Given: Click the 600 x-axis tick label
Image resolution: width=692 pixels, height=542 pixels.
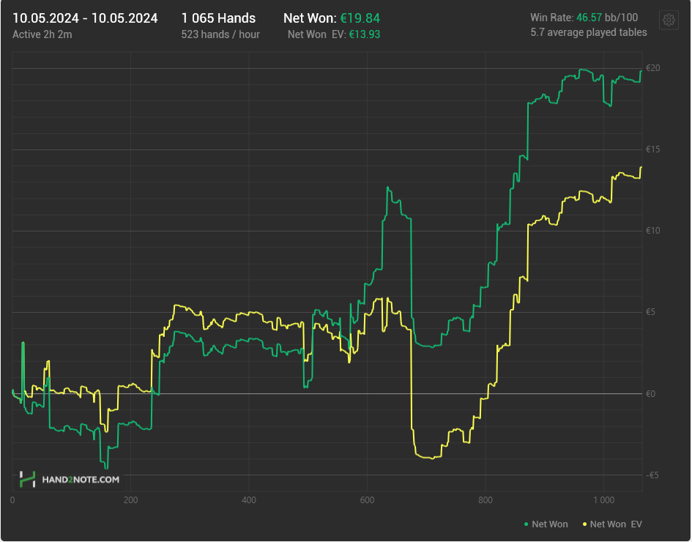Looking at the screenshot, I should [x=367, y=500].
